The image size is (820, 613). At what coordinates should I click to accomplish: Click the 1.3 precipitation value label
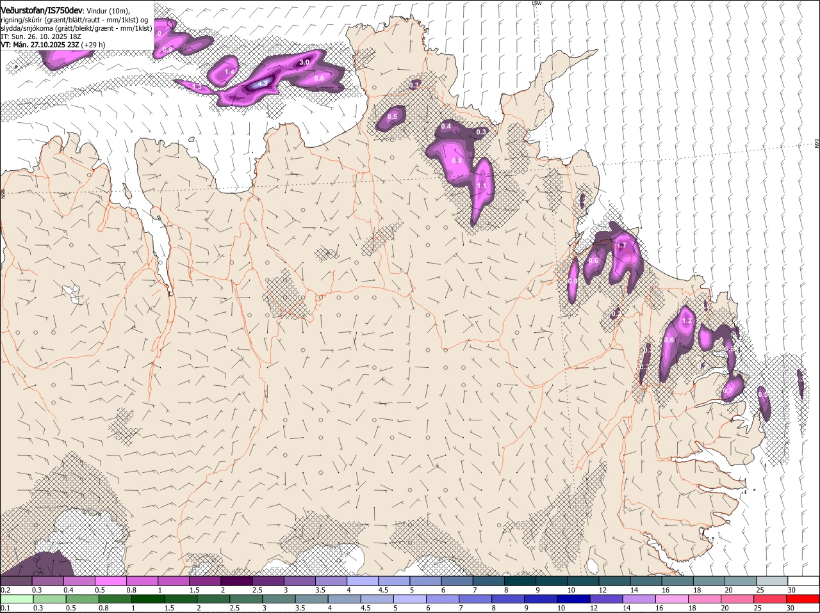click(197, 86)
